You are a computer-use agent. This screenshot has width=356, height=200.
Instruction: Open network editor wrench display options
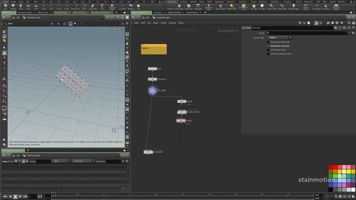300,23
